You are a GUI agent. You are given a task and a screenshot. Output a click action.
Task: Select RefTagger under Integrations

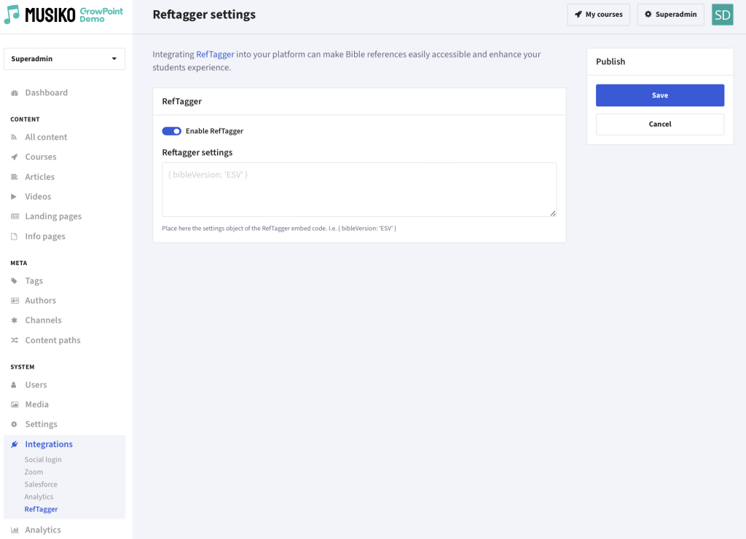click(x=41, y=509)
